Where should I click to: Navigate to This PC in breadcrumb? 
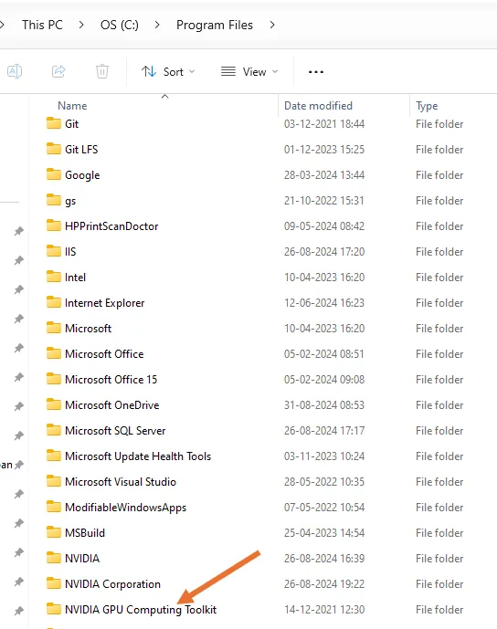pos(42,25)
